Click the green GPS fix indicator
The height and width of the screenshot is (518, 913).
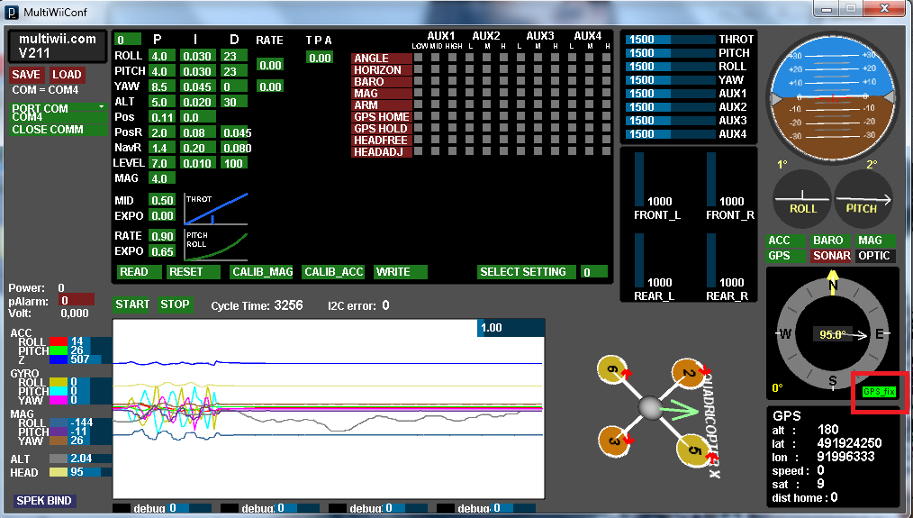pyautogui.click(x=879, y=391)
